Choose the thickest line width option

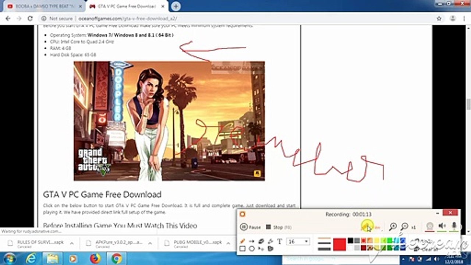tap(324, 249)
